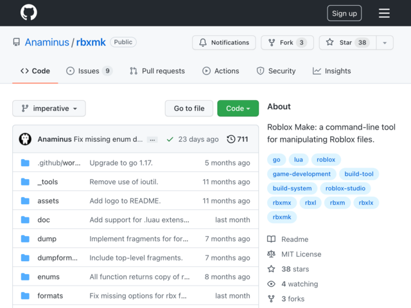Open the dumpform... folder icon

point(25,258)
